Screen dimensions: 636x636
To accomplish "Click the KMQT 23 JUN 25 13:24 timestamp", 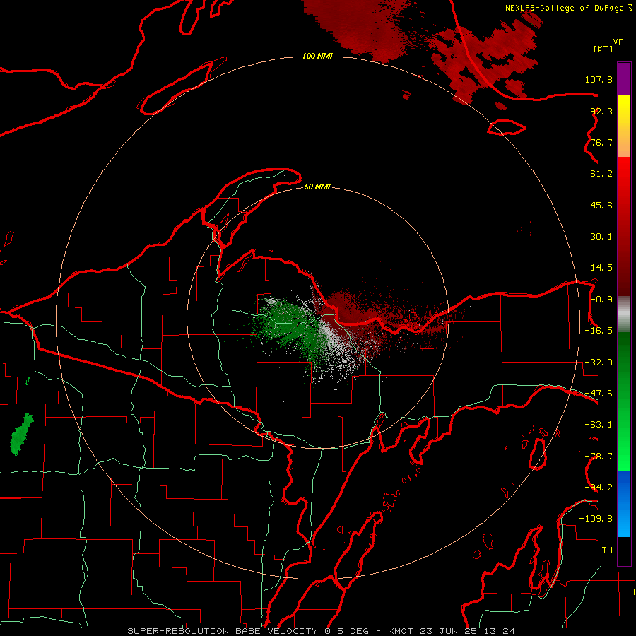I will click(x=452, y=631).
